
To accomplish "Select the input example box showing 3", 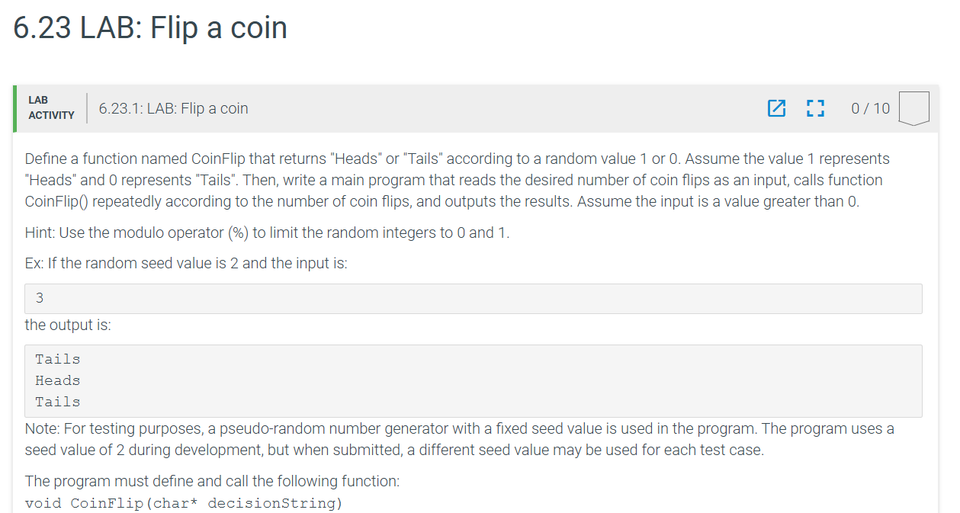I will tap(474, 297).
